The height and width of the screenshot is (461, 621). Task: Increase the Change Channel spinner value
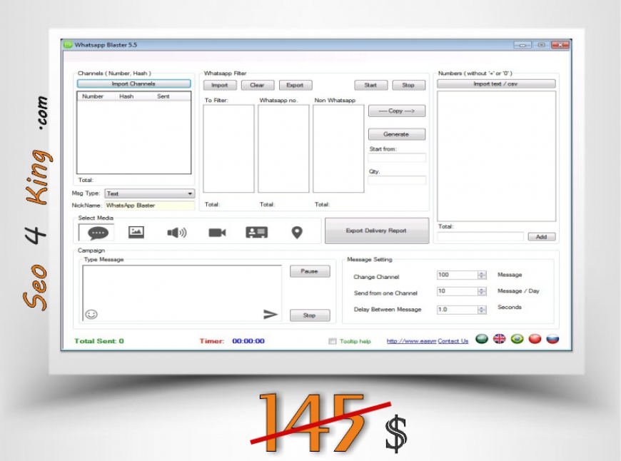(482, 273)
